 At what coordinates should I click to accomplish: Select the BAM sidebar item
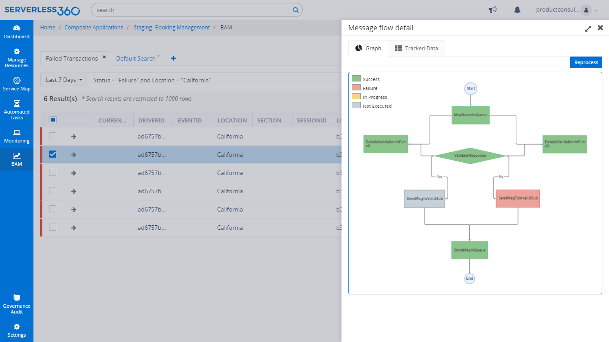pyautogui.click(x=16, y=159)
